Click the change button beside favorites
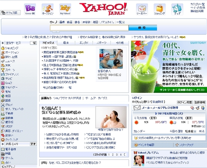Image resolution: width=207 pixels, height=168 pixels. click(33, 144)
